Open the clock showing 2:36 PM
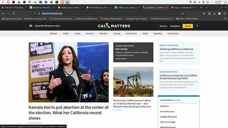Screen dimensions: 228x128 [x=218, y=2]
